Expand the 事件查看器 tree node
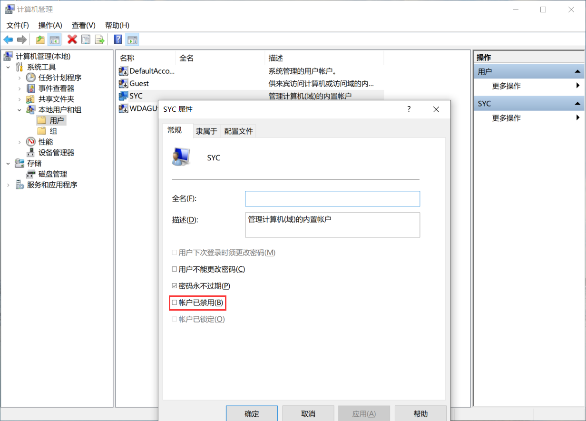The height and width of the screenshot is (421, 586). click(x=20, y=88)
